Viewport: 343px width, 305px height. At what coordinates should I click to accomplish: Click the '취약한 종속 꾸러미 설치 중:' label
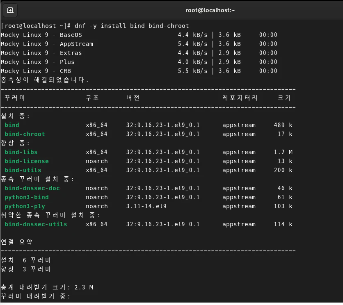[50, 215]
